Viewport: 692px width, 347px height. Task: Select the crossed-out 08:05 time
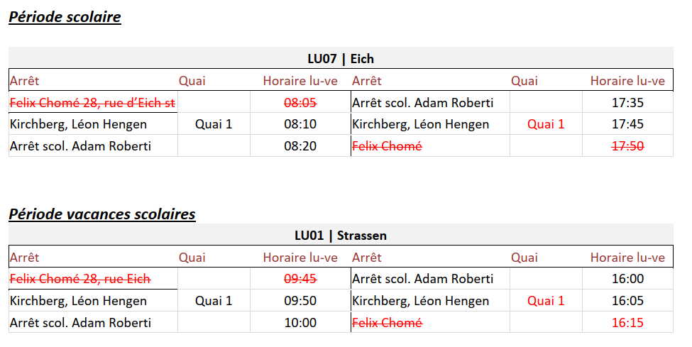point(300,103)
